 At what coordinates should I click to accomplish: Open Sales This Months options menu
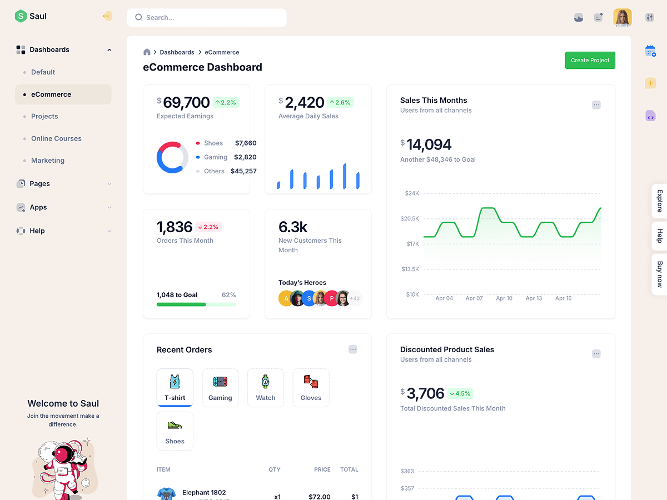coord(596,105)
